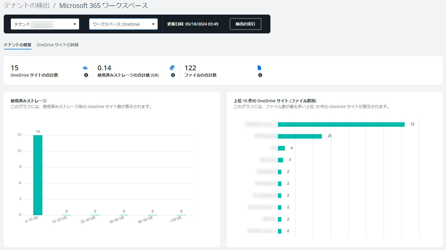Open the ワークスペース: OneDrive dropdown
This screenshot has height=250, width=446.
click(x=123, y=24)
